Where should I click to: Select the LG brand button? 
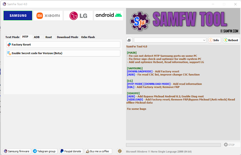click(x=78, y=15)
